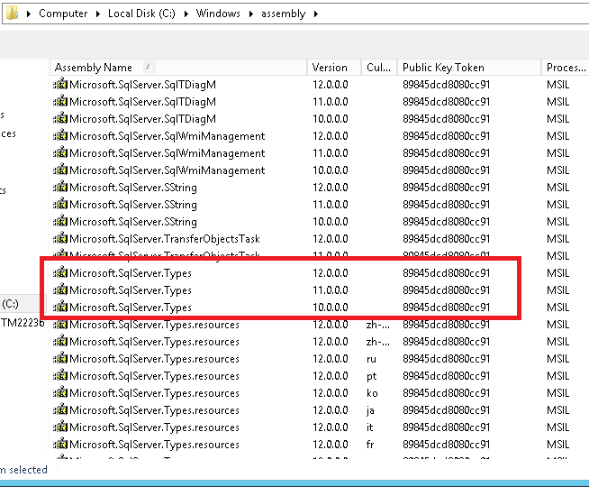Expand the breadcrumb arrow before Computer

pos(29,14)
